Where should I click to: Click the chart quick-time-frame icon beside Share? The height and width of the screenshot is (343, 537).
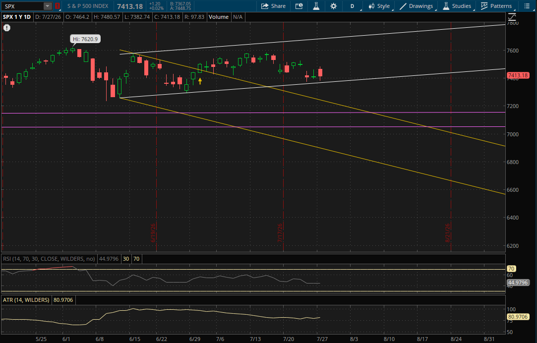click(299, 6)
